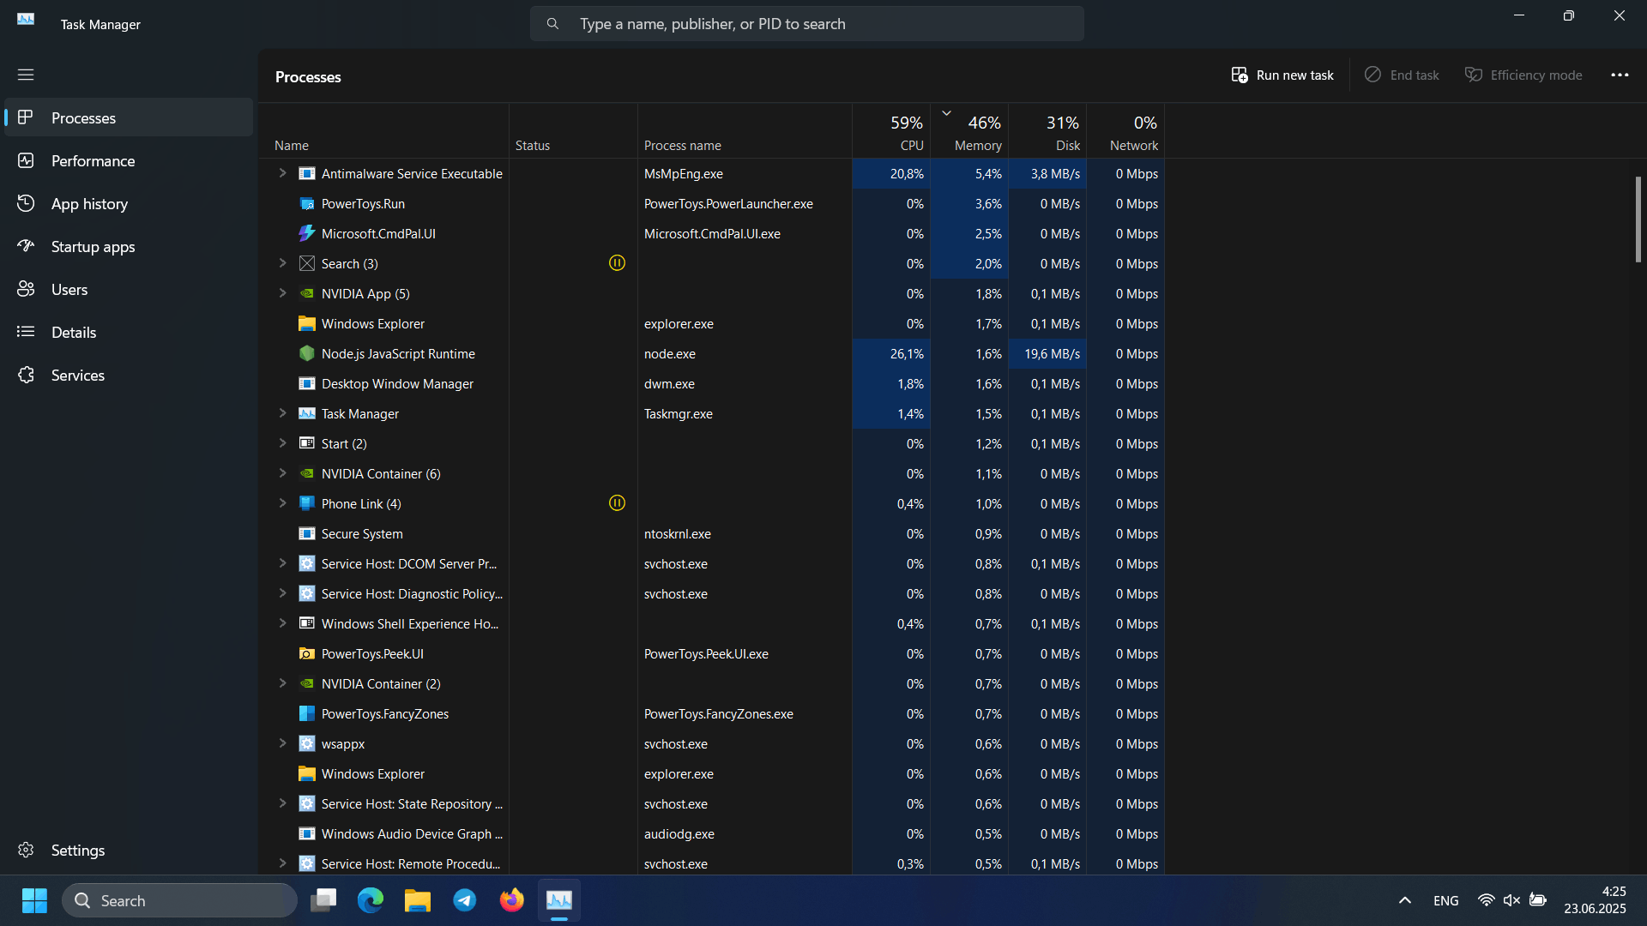Viewport: 1647px width, 926px height.
Task: Open Task Manager Settings
Action: tap(77, 850)
